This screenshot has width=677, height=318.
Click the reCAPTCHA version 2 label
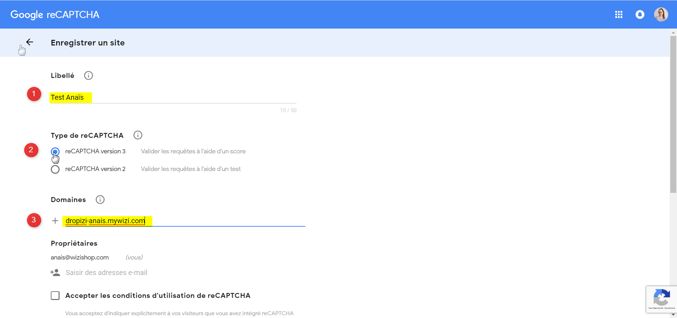(x=95, y=169)
